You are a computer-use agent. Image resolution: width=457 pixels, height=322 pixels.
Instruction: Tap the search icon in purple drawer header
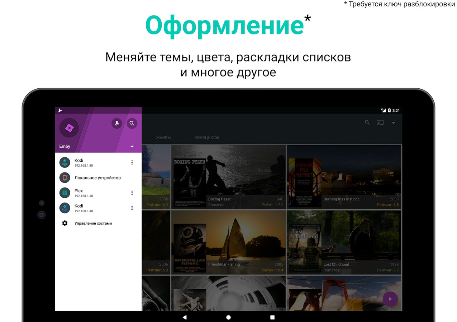coord(132,123)
